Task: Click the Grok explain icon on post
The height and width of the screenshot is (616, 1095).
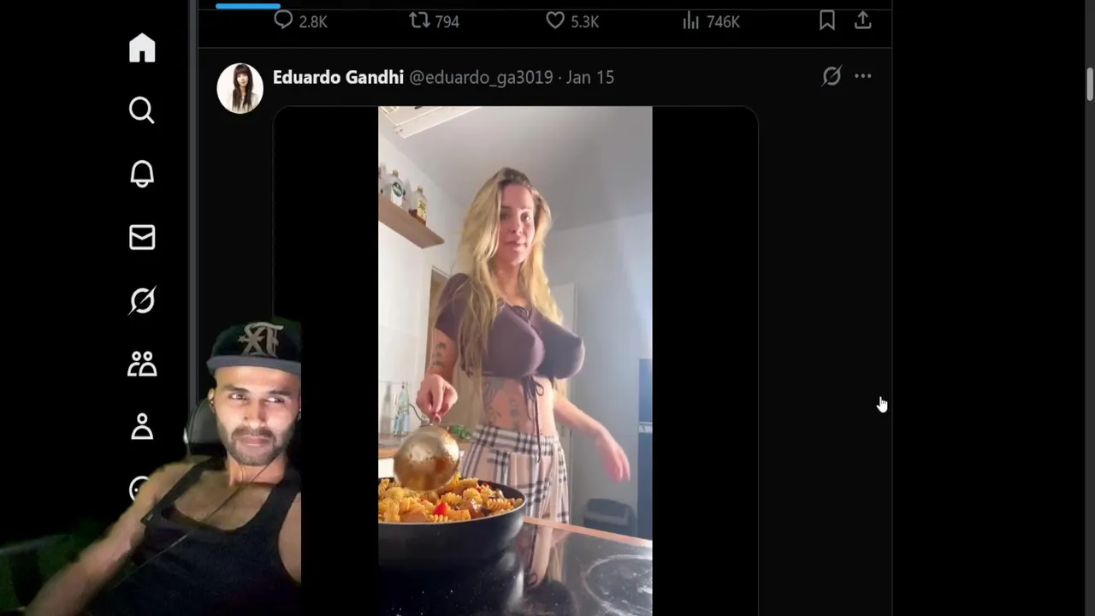Action: (832, 76)
